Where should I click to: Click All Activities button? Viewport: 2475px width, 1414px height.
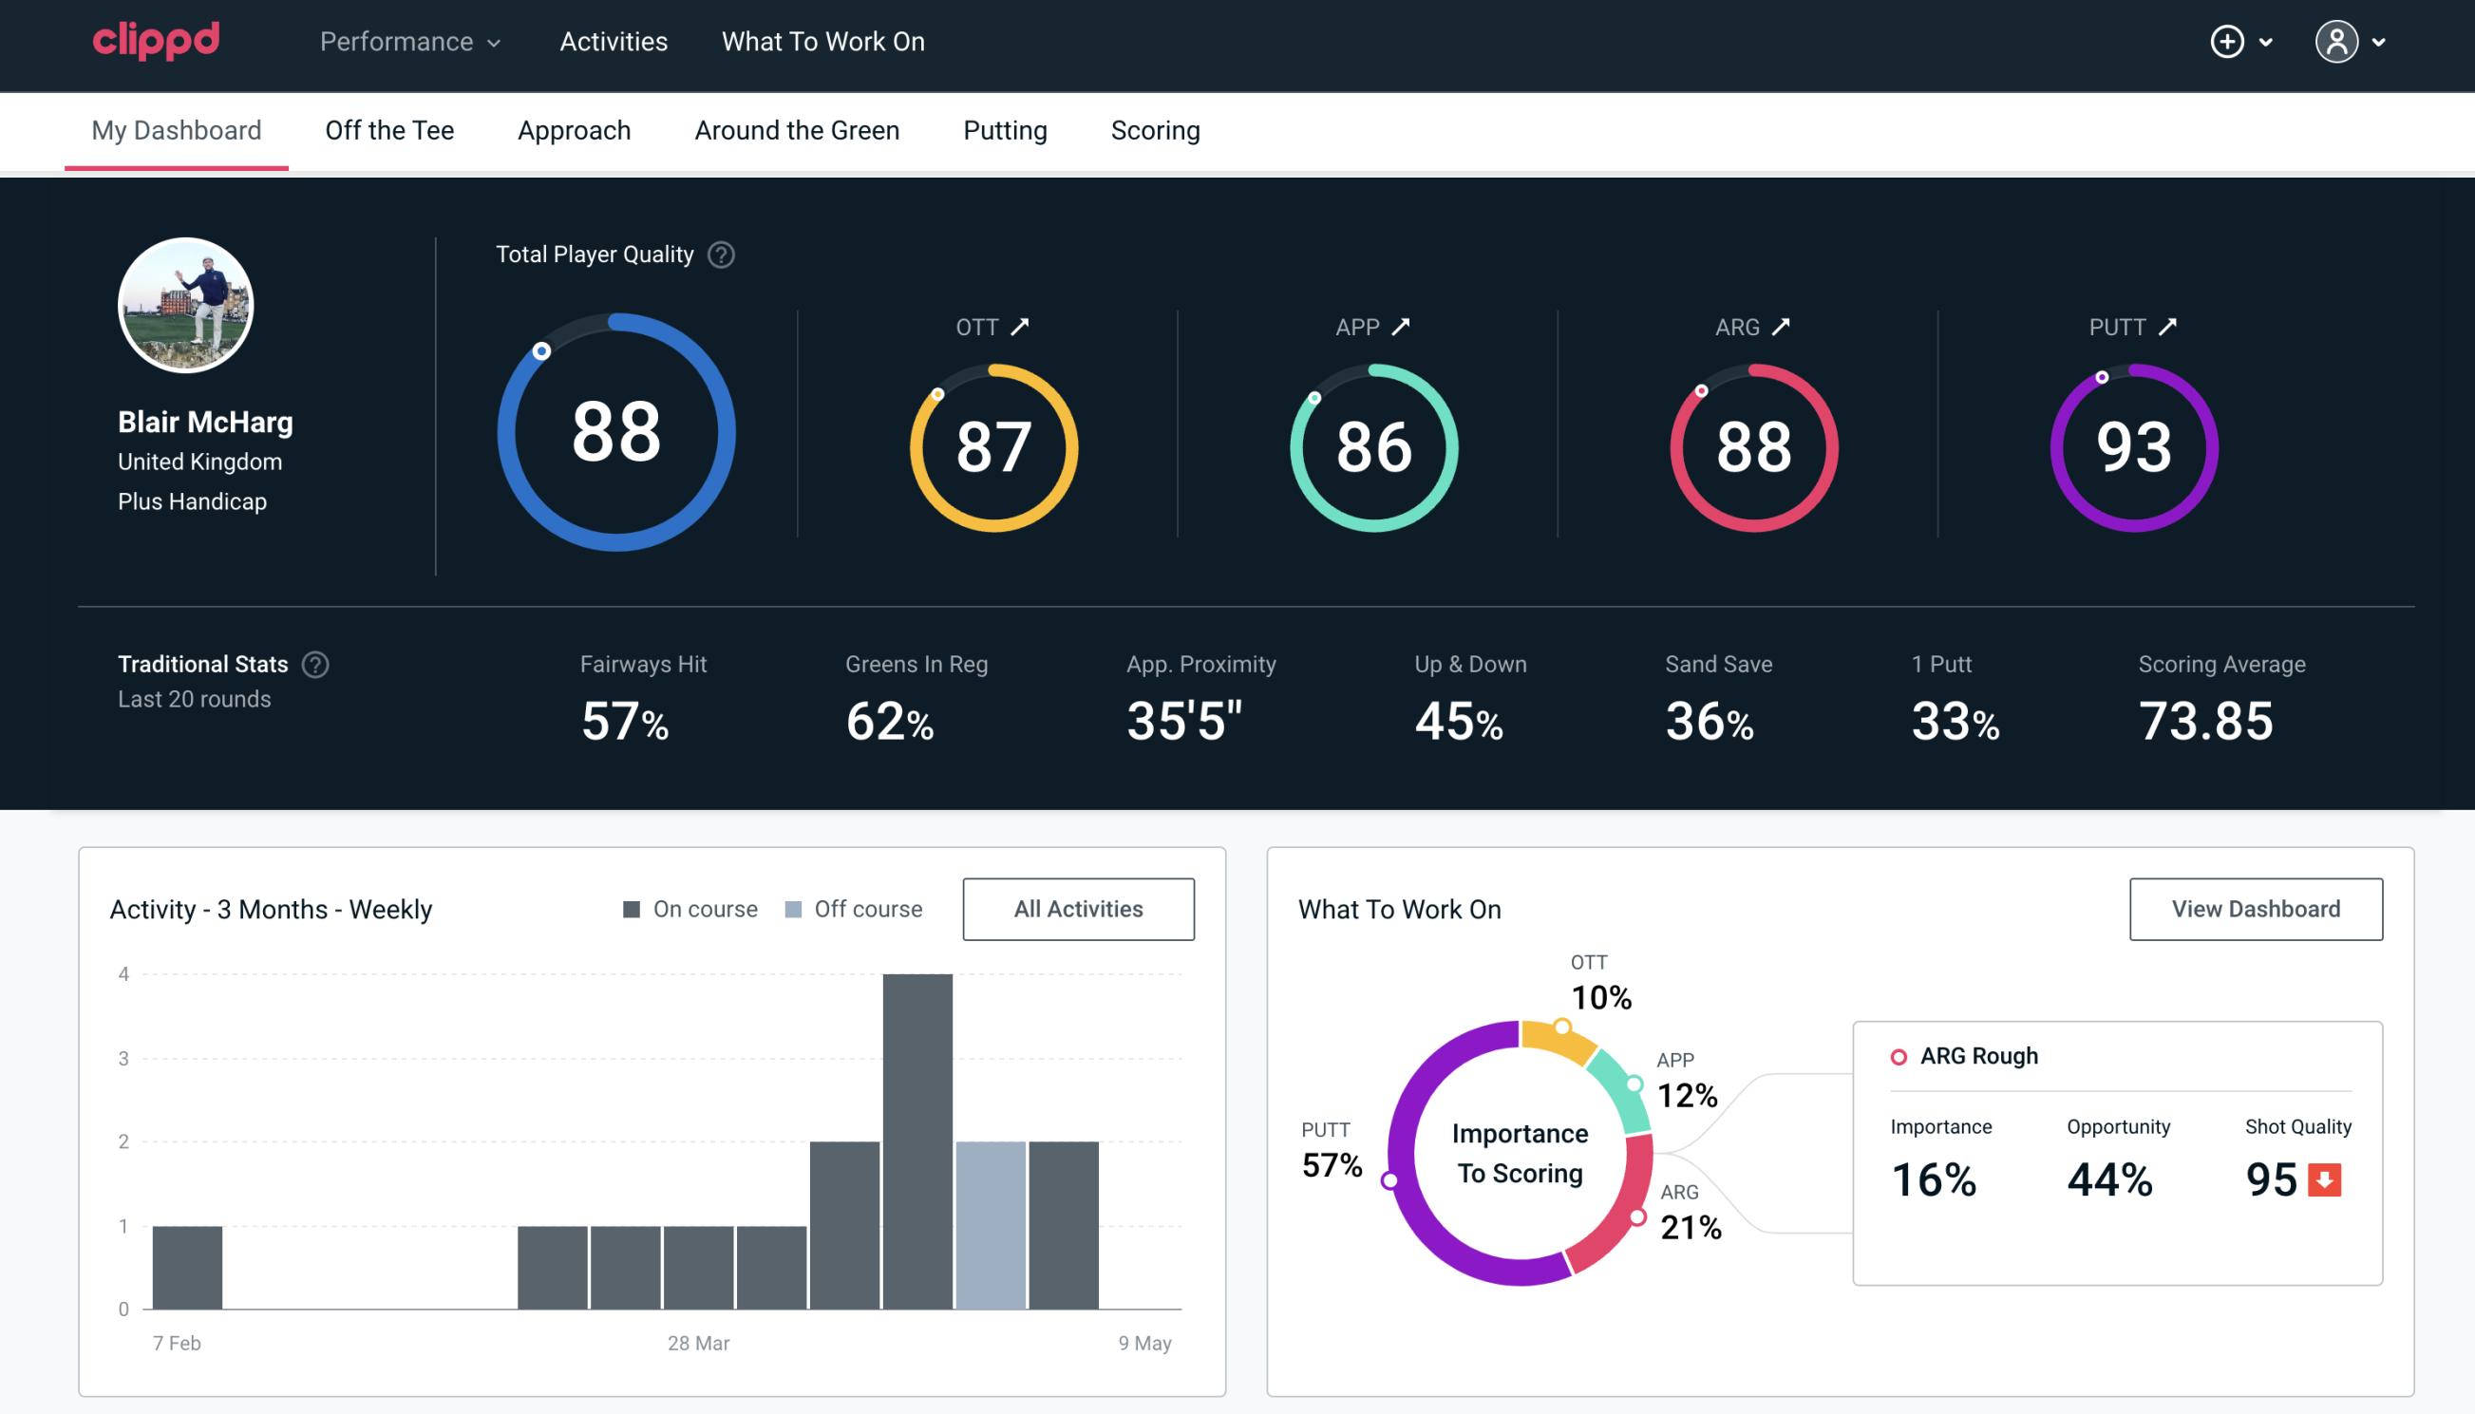coord(1080,909)
